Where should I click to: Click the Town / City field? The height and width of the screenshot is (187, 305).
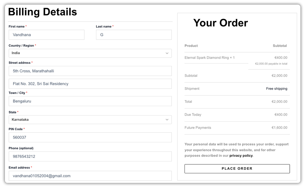click(x=90, y=100)
